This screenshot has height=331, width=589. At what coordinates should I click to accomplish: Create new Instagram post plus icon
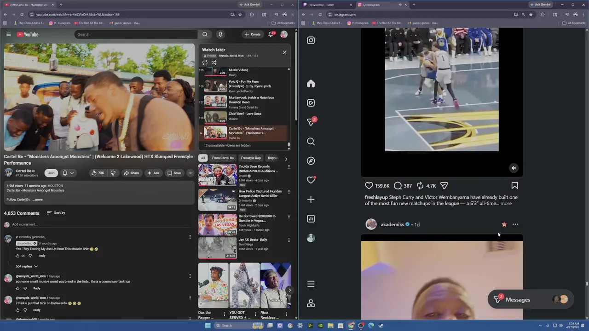(x=311, y=200)
